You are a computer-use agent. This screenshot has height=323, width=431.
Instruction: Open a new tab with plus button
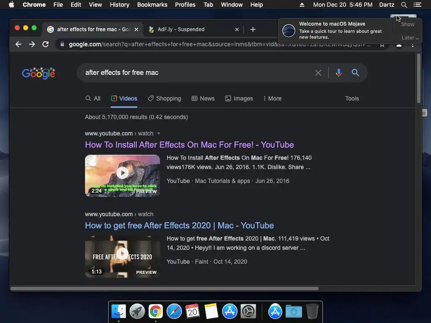pyautogui.click(x=253, y=29)
